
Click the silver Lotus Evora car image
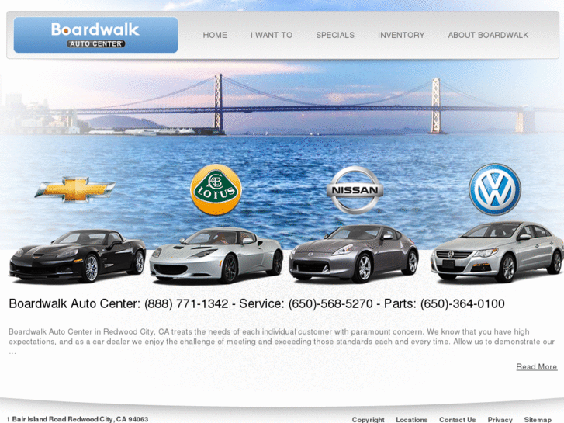point(216,255)
